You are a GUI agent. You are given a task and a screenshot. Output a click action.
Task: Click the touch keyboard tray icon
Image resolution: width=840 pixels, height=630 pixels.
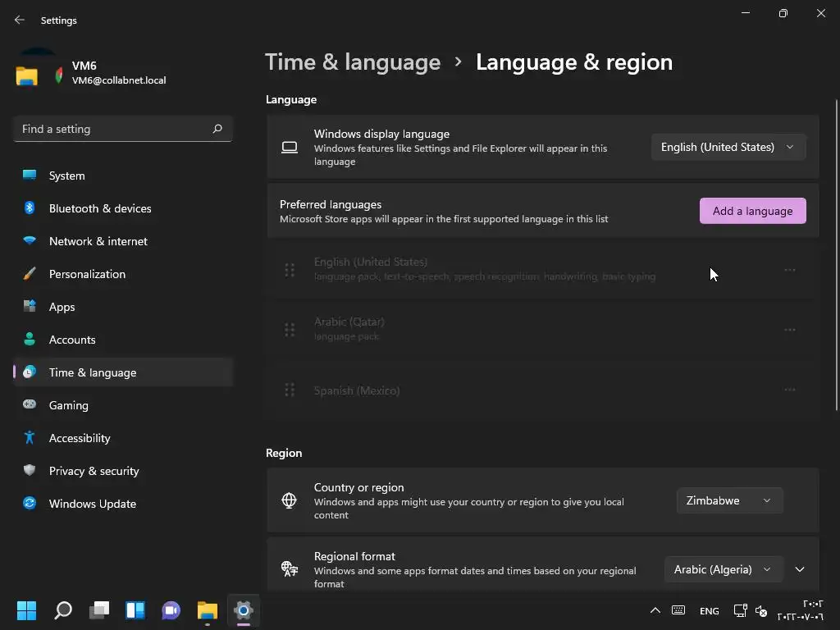point(678,610)
